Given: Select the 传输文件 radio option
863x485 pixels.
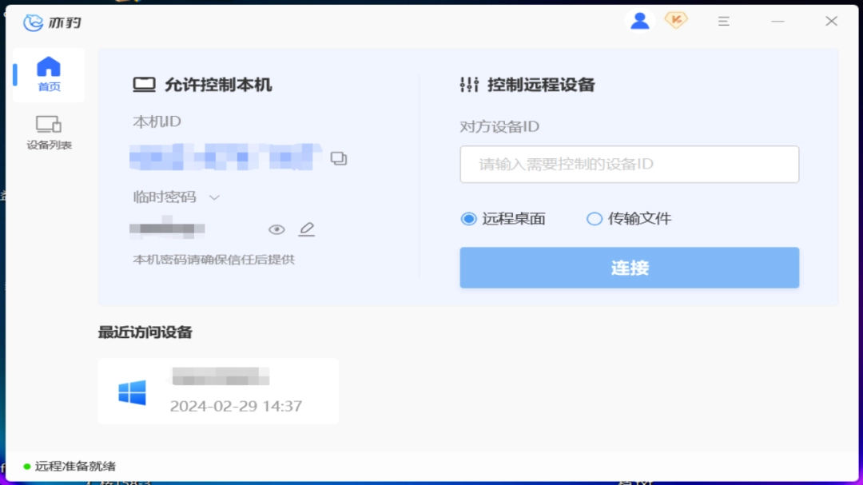Looking at the screenshot, I should tap(594, 218).
